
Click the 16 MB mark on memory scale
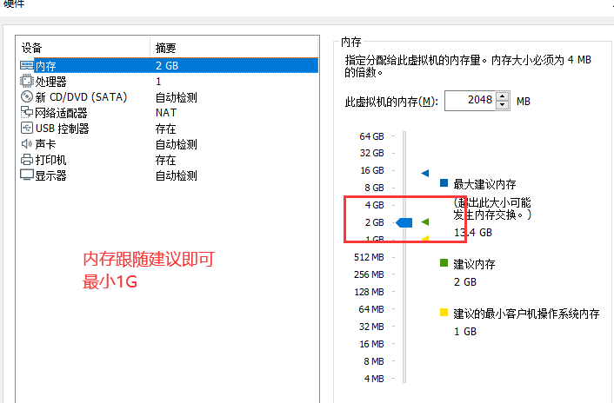click(371, 344)
